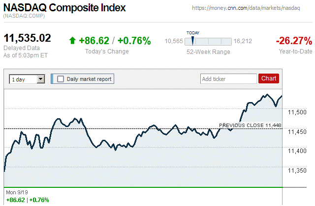
Task: Click the Today's Change label
Action: click(x=107, y=51)
